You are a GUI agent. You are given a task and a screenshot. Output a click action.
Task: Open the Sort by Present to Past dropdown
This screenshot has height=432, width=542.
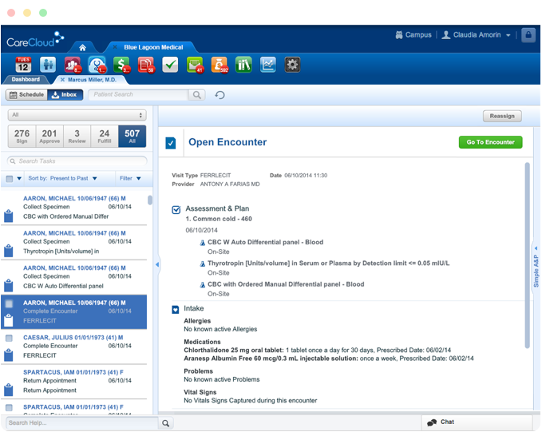62,179
